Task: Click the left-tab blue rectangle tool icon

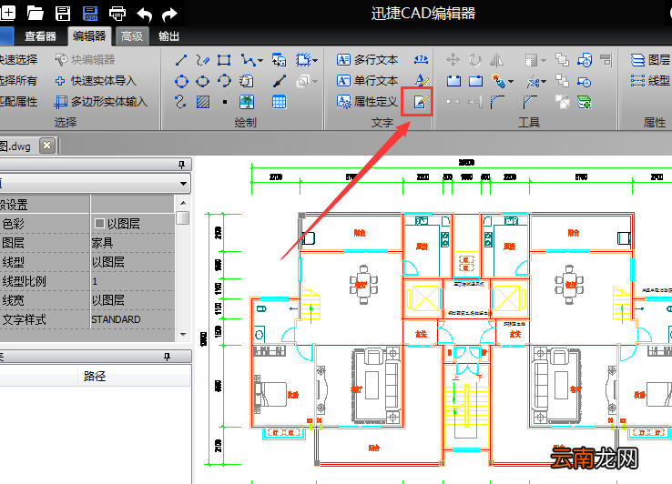Action: point(453,81)
